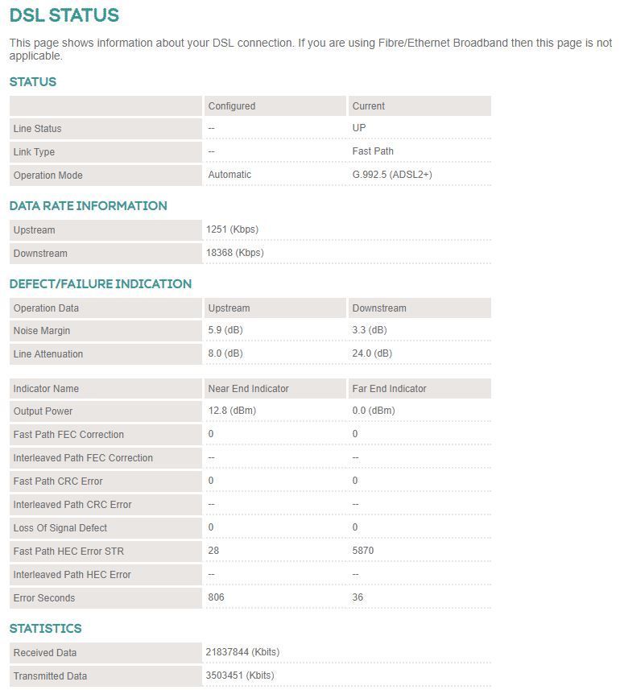Click the Upstream 1251 (Kbps) value
620x690 pixels.
pos(233,229)
